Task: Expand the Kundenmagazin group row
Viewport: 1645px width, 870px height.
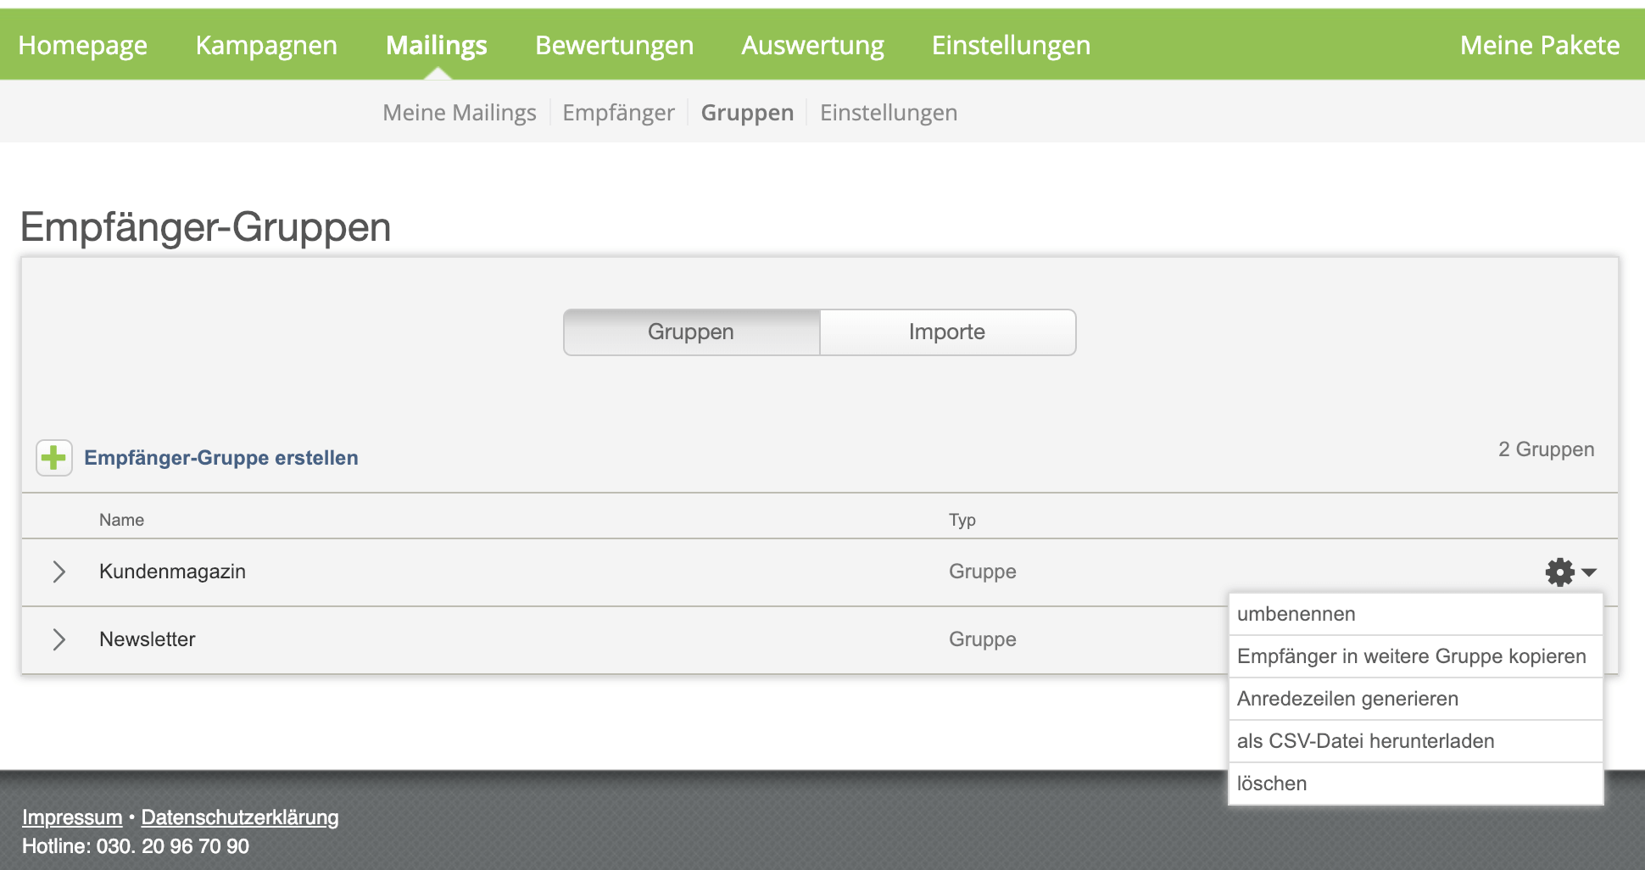Action: coord(59,572)
